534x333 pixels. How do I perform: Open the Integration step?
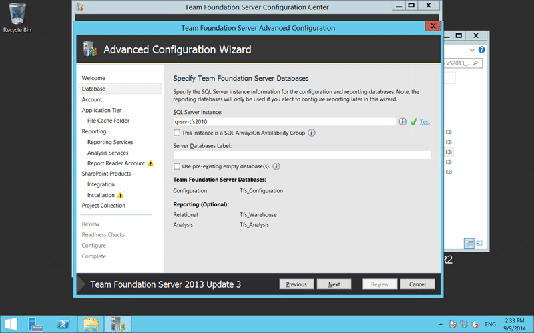(x=101, y=184)
